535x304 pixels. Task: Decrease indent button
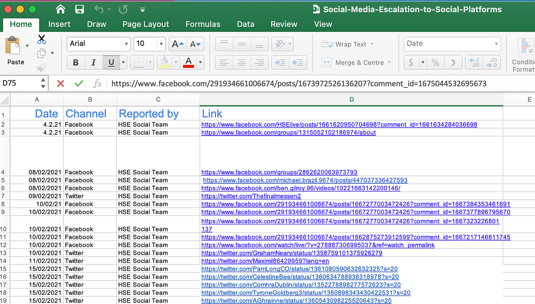click(x=280, y=62)
